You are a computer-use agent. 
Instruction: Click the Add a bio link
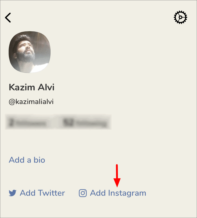pos(27,160)
